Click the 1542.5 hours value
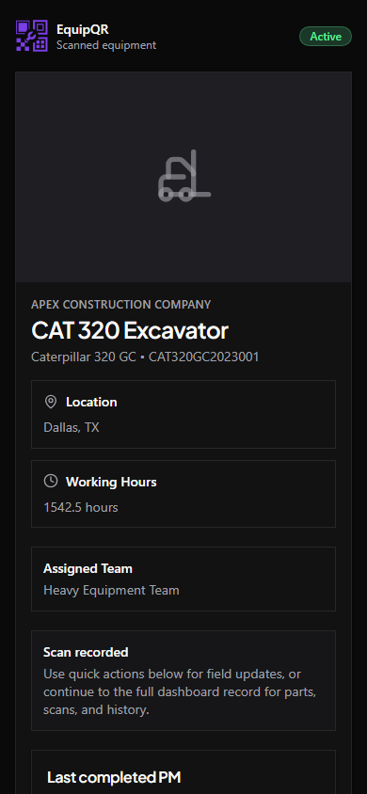The height and width of the screenshot is (794, 367). pos(81,507)
